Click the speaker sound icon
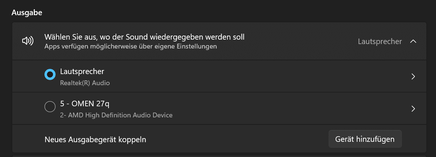436x157 pixels. point(28,41)
